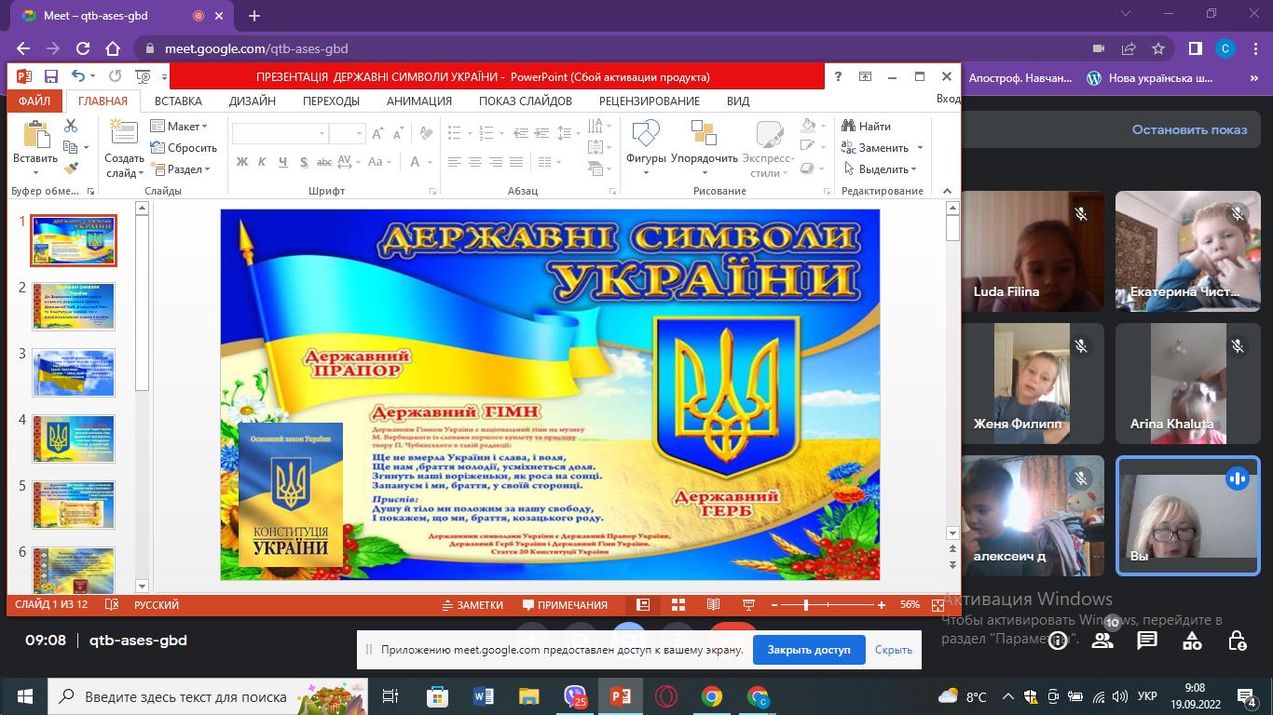Toggle bold Ж formatting

click(x=242, y=162)
